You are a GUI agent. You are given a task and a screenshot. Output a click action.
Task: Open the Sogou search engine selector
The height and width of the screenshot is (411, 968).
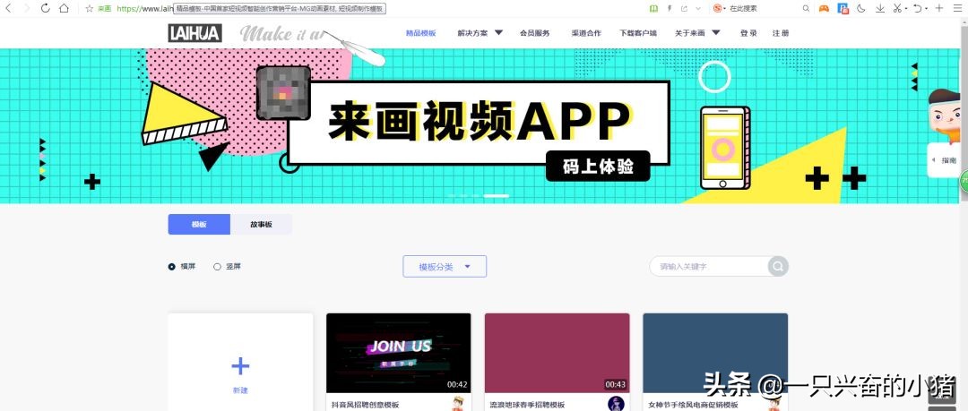point(719,8)
